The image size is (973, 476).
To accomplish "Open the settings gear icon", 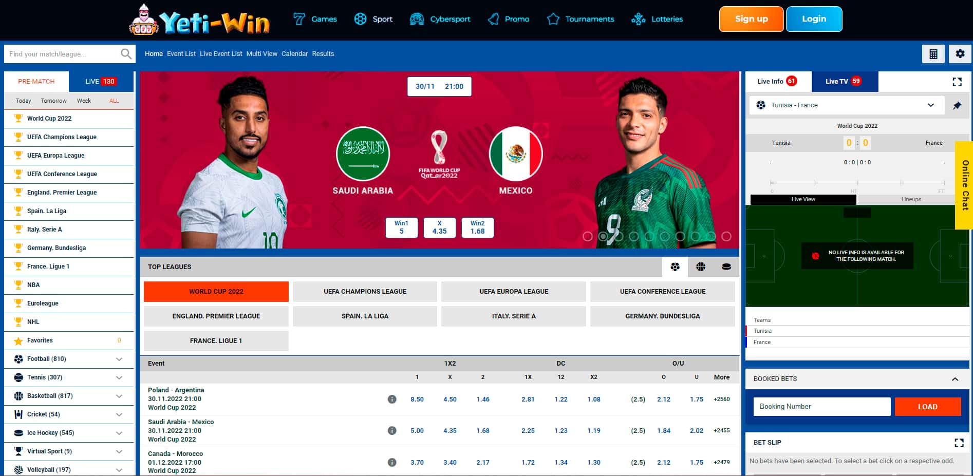I will click(x=960, y=53).
